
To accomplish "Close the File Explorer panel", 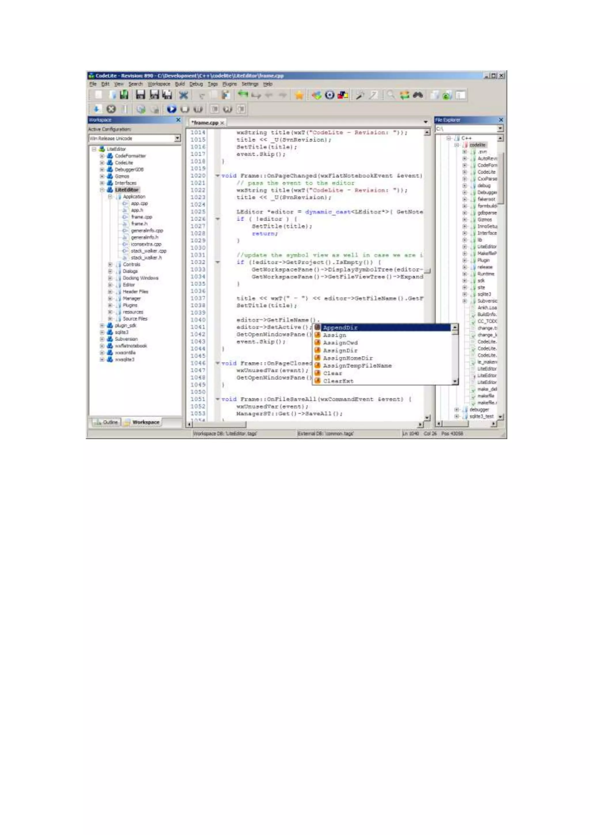I will pos(501,120).
